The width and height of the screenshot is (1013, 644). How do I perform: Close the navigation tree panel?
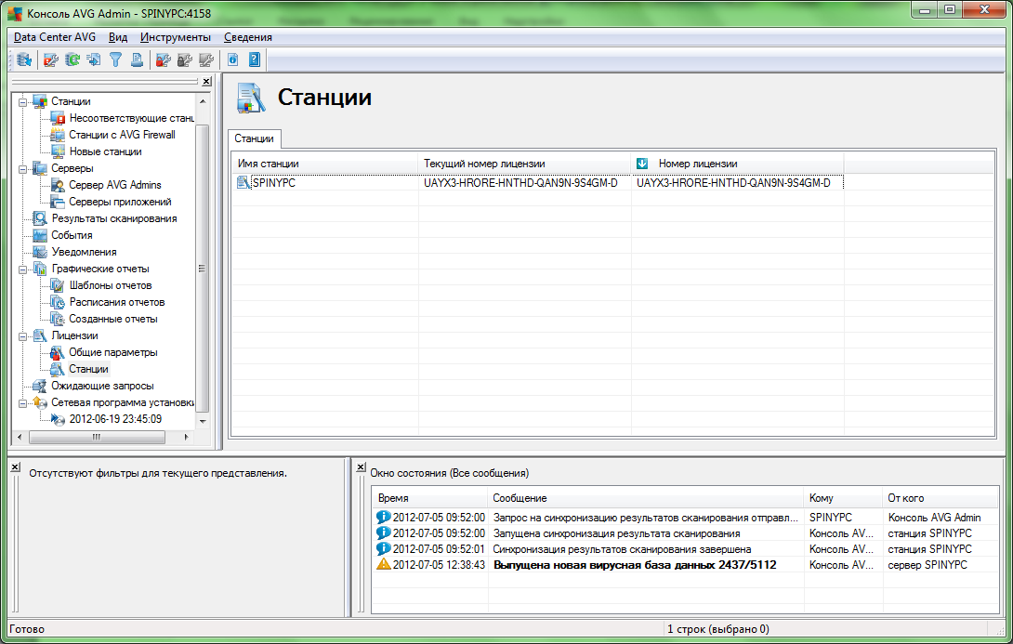(206, 82)
